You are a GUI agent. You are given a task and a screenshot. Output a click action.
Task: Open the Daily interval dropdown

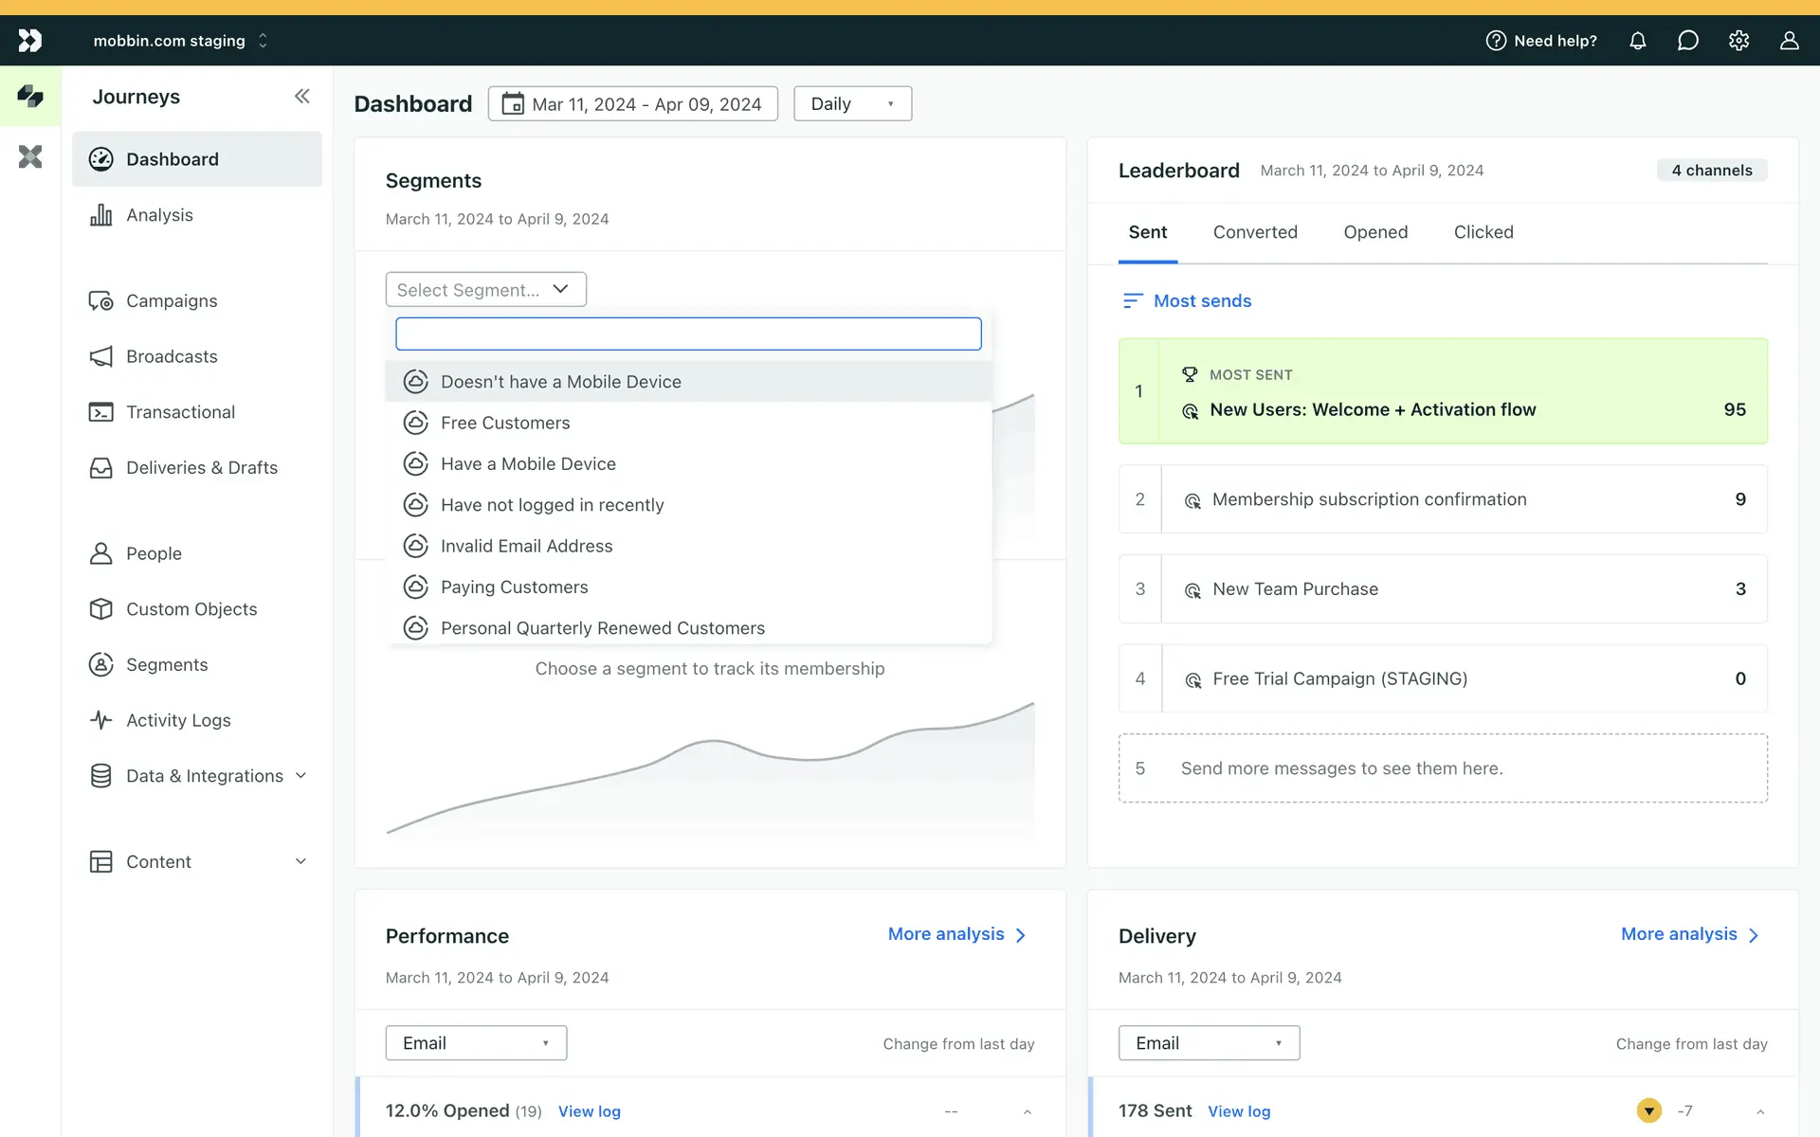(x=852, y=103)
